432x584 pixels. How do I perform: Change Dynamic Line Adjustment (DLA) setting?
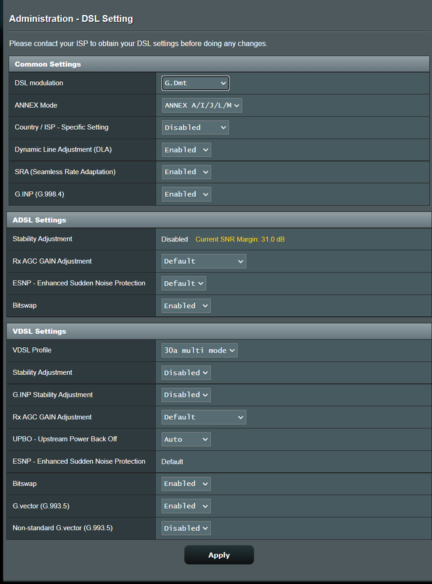pos(186,150)
